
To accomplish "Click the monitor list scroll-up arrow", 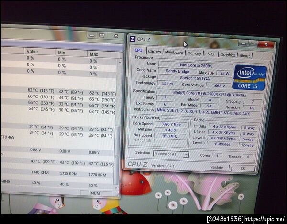I will tap(120, 63).
